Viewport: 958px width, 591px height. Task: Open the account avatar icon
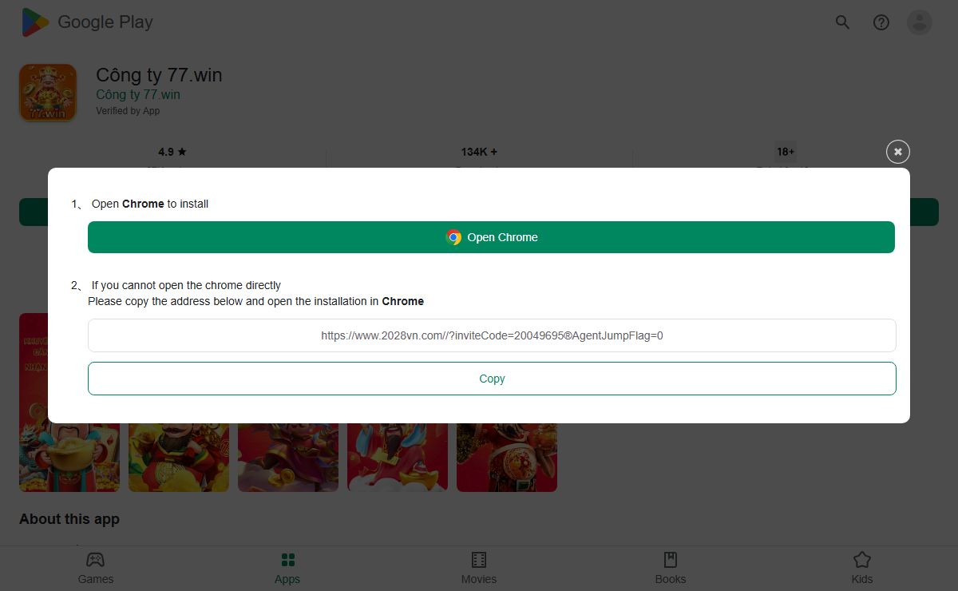click(x=920, y=22)
